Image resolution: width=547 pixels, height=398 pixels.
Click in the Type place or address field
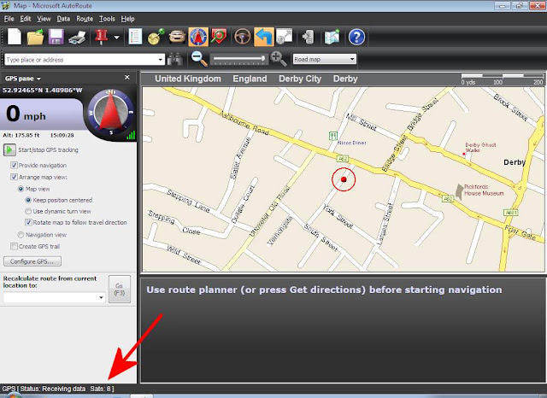tap(80, 60)
